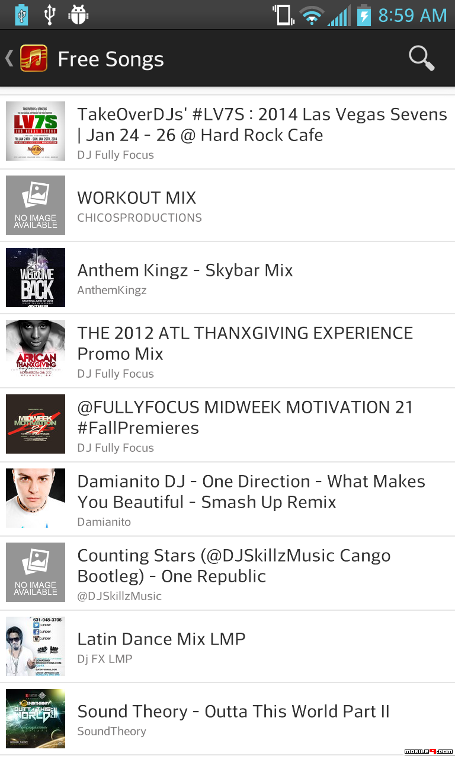Tap the music note app icon
Screen dimensions: 455x759
click(x=34, y=59)
